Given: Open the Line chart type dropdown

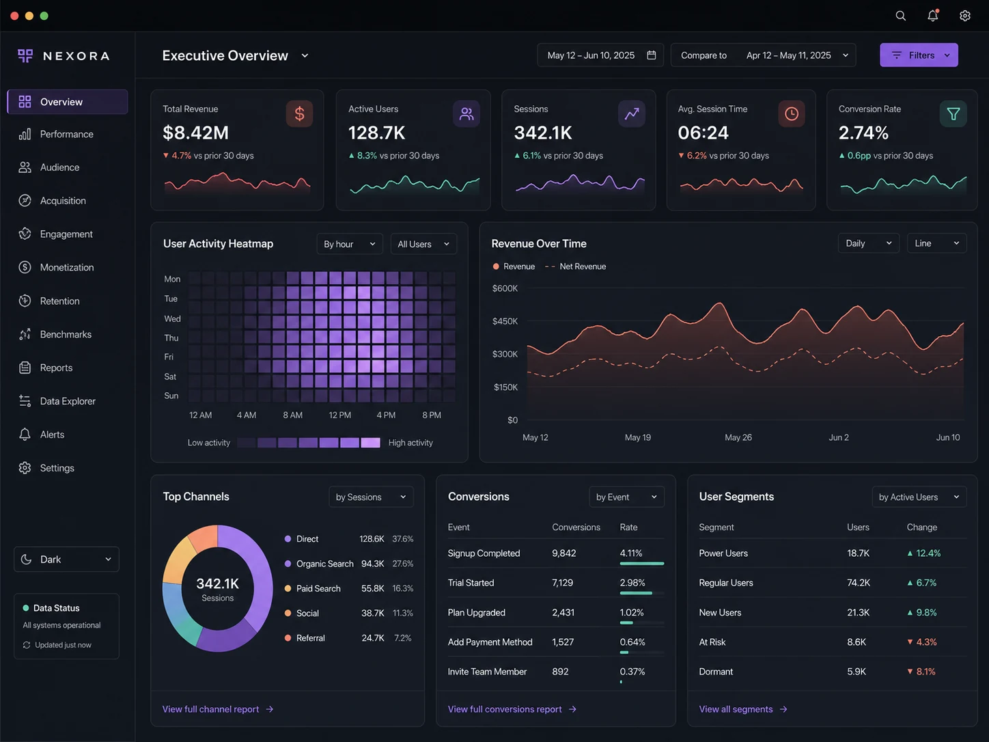Looking at the screenshot, I should (x=936, y=243).
